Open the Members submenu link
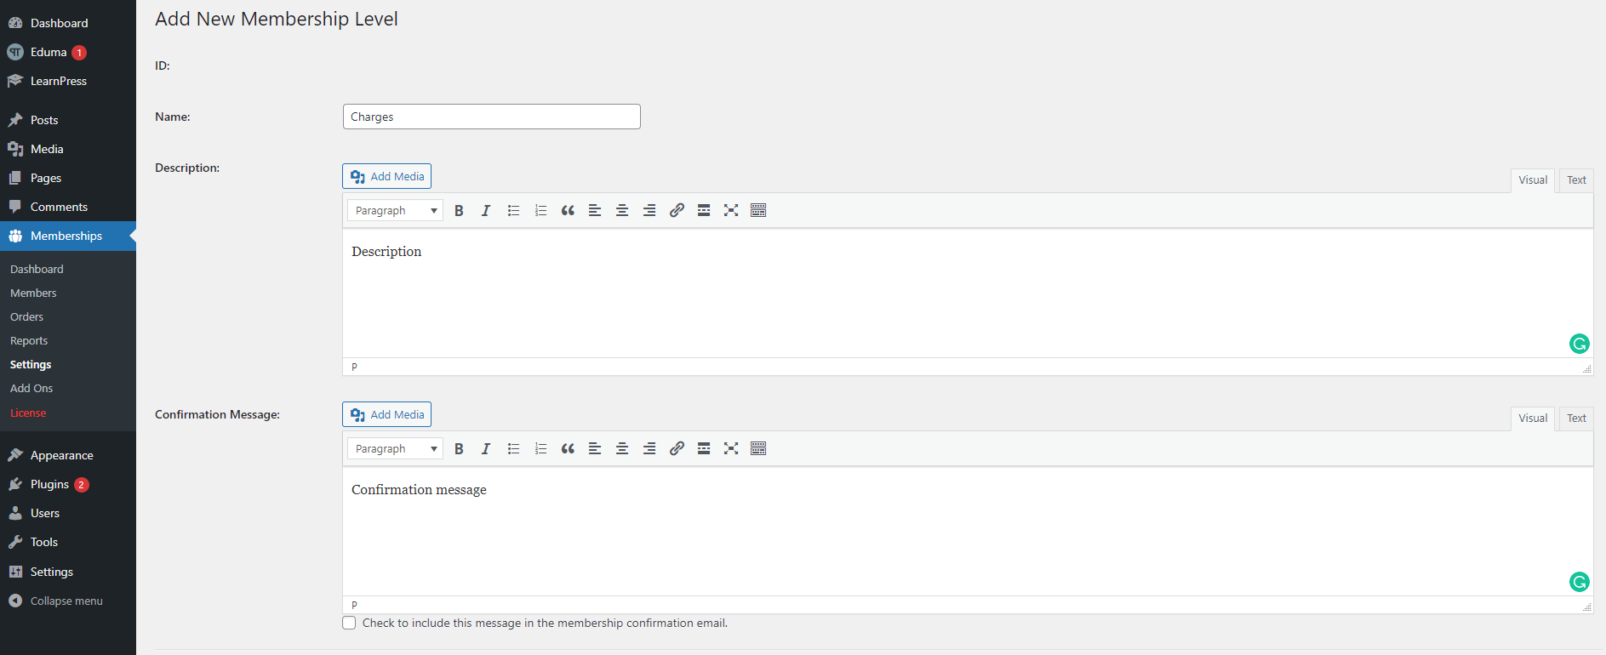Screen dimensions: 1606x655 (x=33, y=293)
